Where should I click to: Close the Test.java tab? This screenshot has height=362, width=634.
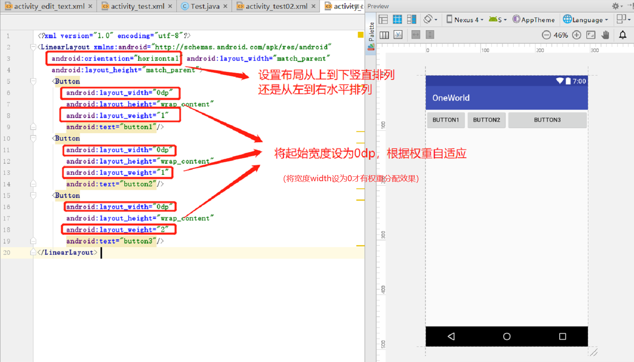225,6
